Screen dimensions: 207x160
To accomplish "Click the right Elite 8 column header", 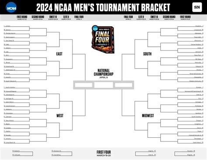I will 141,17.
